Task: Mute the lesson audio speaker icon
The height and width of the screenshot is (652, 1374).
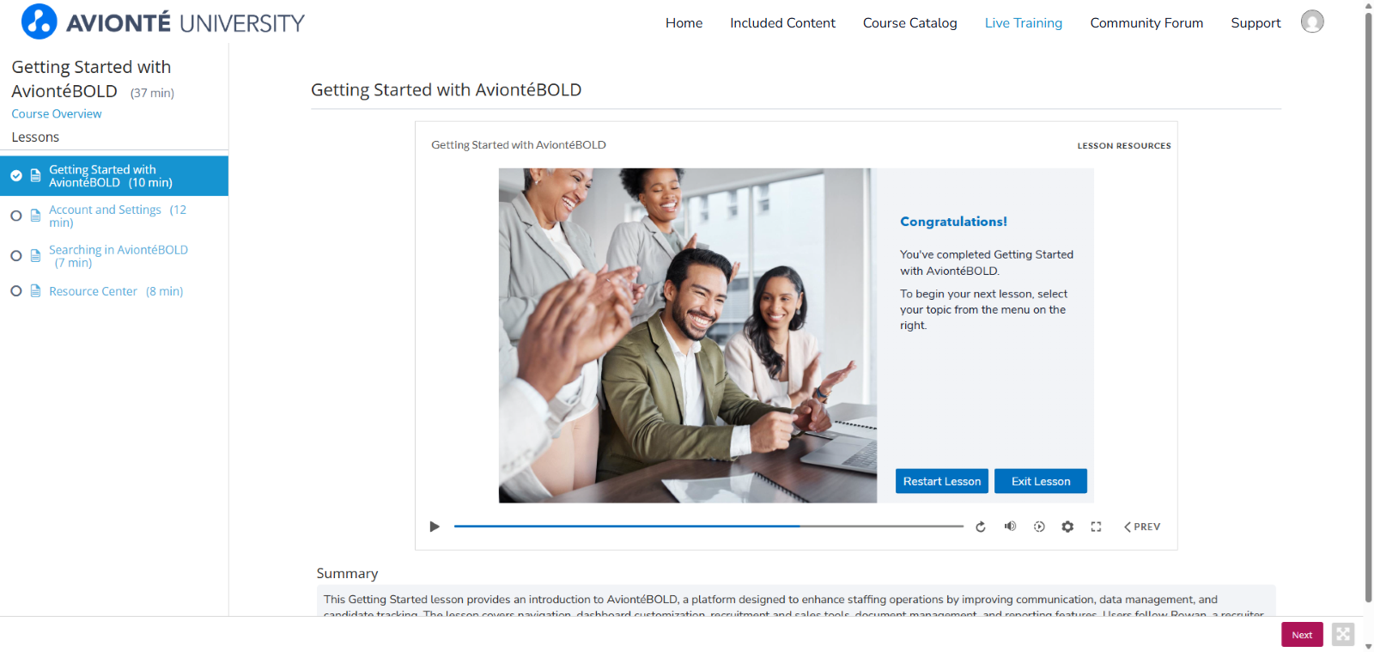Action: (x=1010, y=527)
